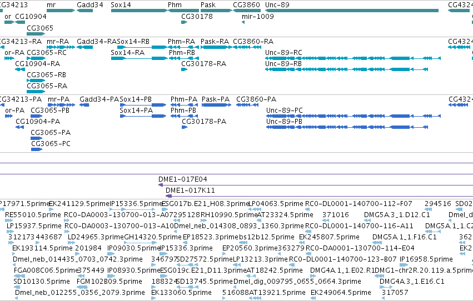Select EST RE55010.5prime
Image resolution: width=473 pixels, height=301 pixels.
pos(9,220)
